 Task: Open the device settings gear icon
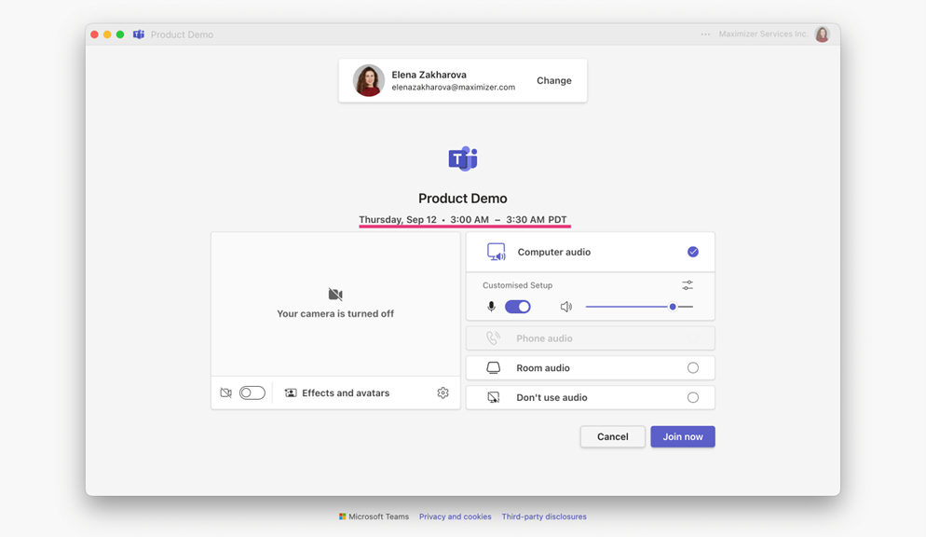(x=443, y=392)
